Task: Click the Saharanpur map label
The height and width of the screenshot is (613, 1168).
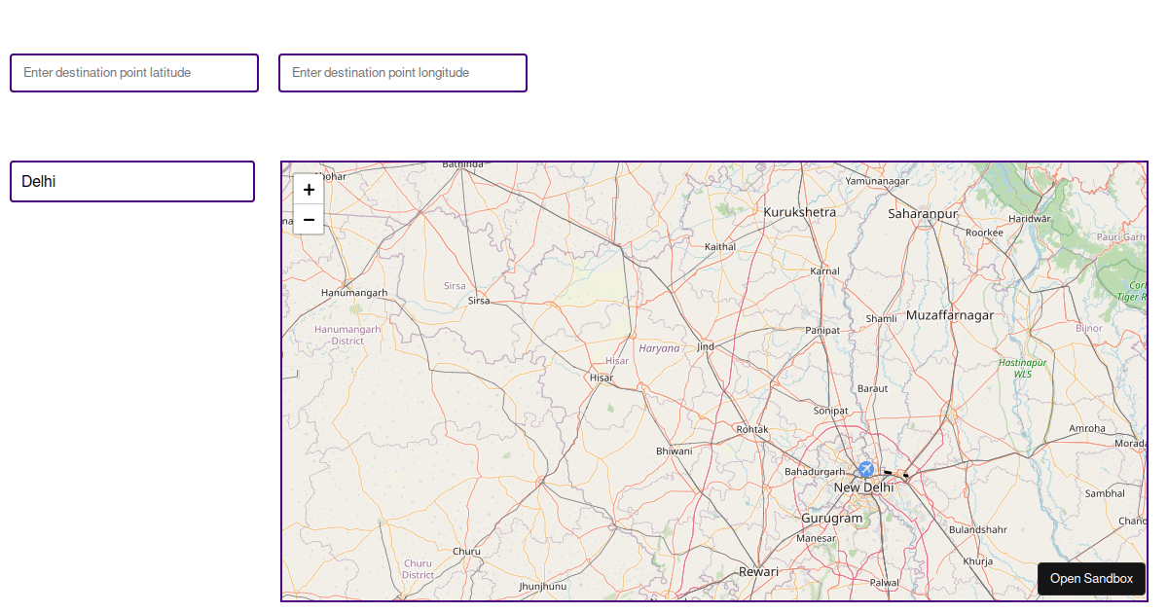Action: (x=923, y=213)
